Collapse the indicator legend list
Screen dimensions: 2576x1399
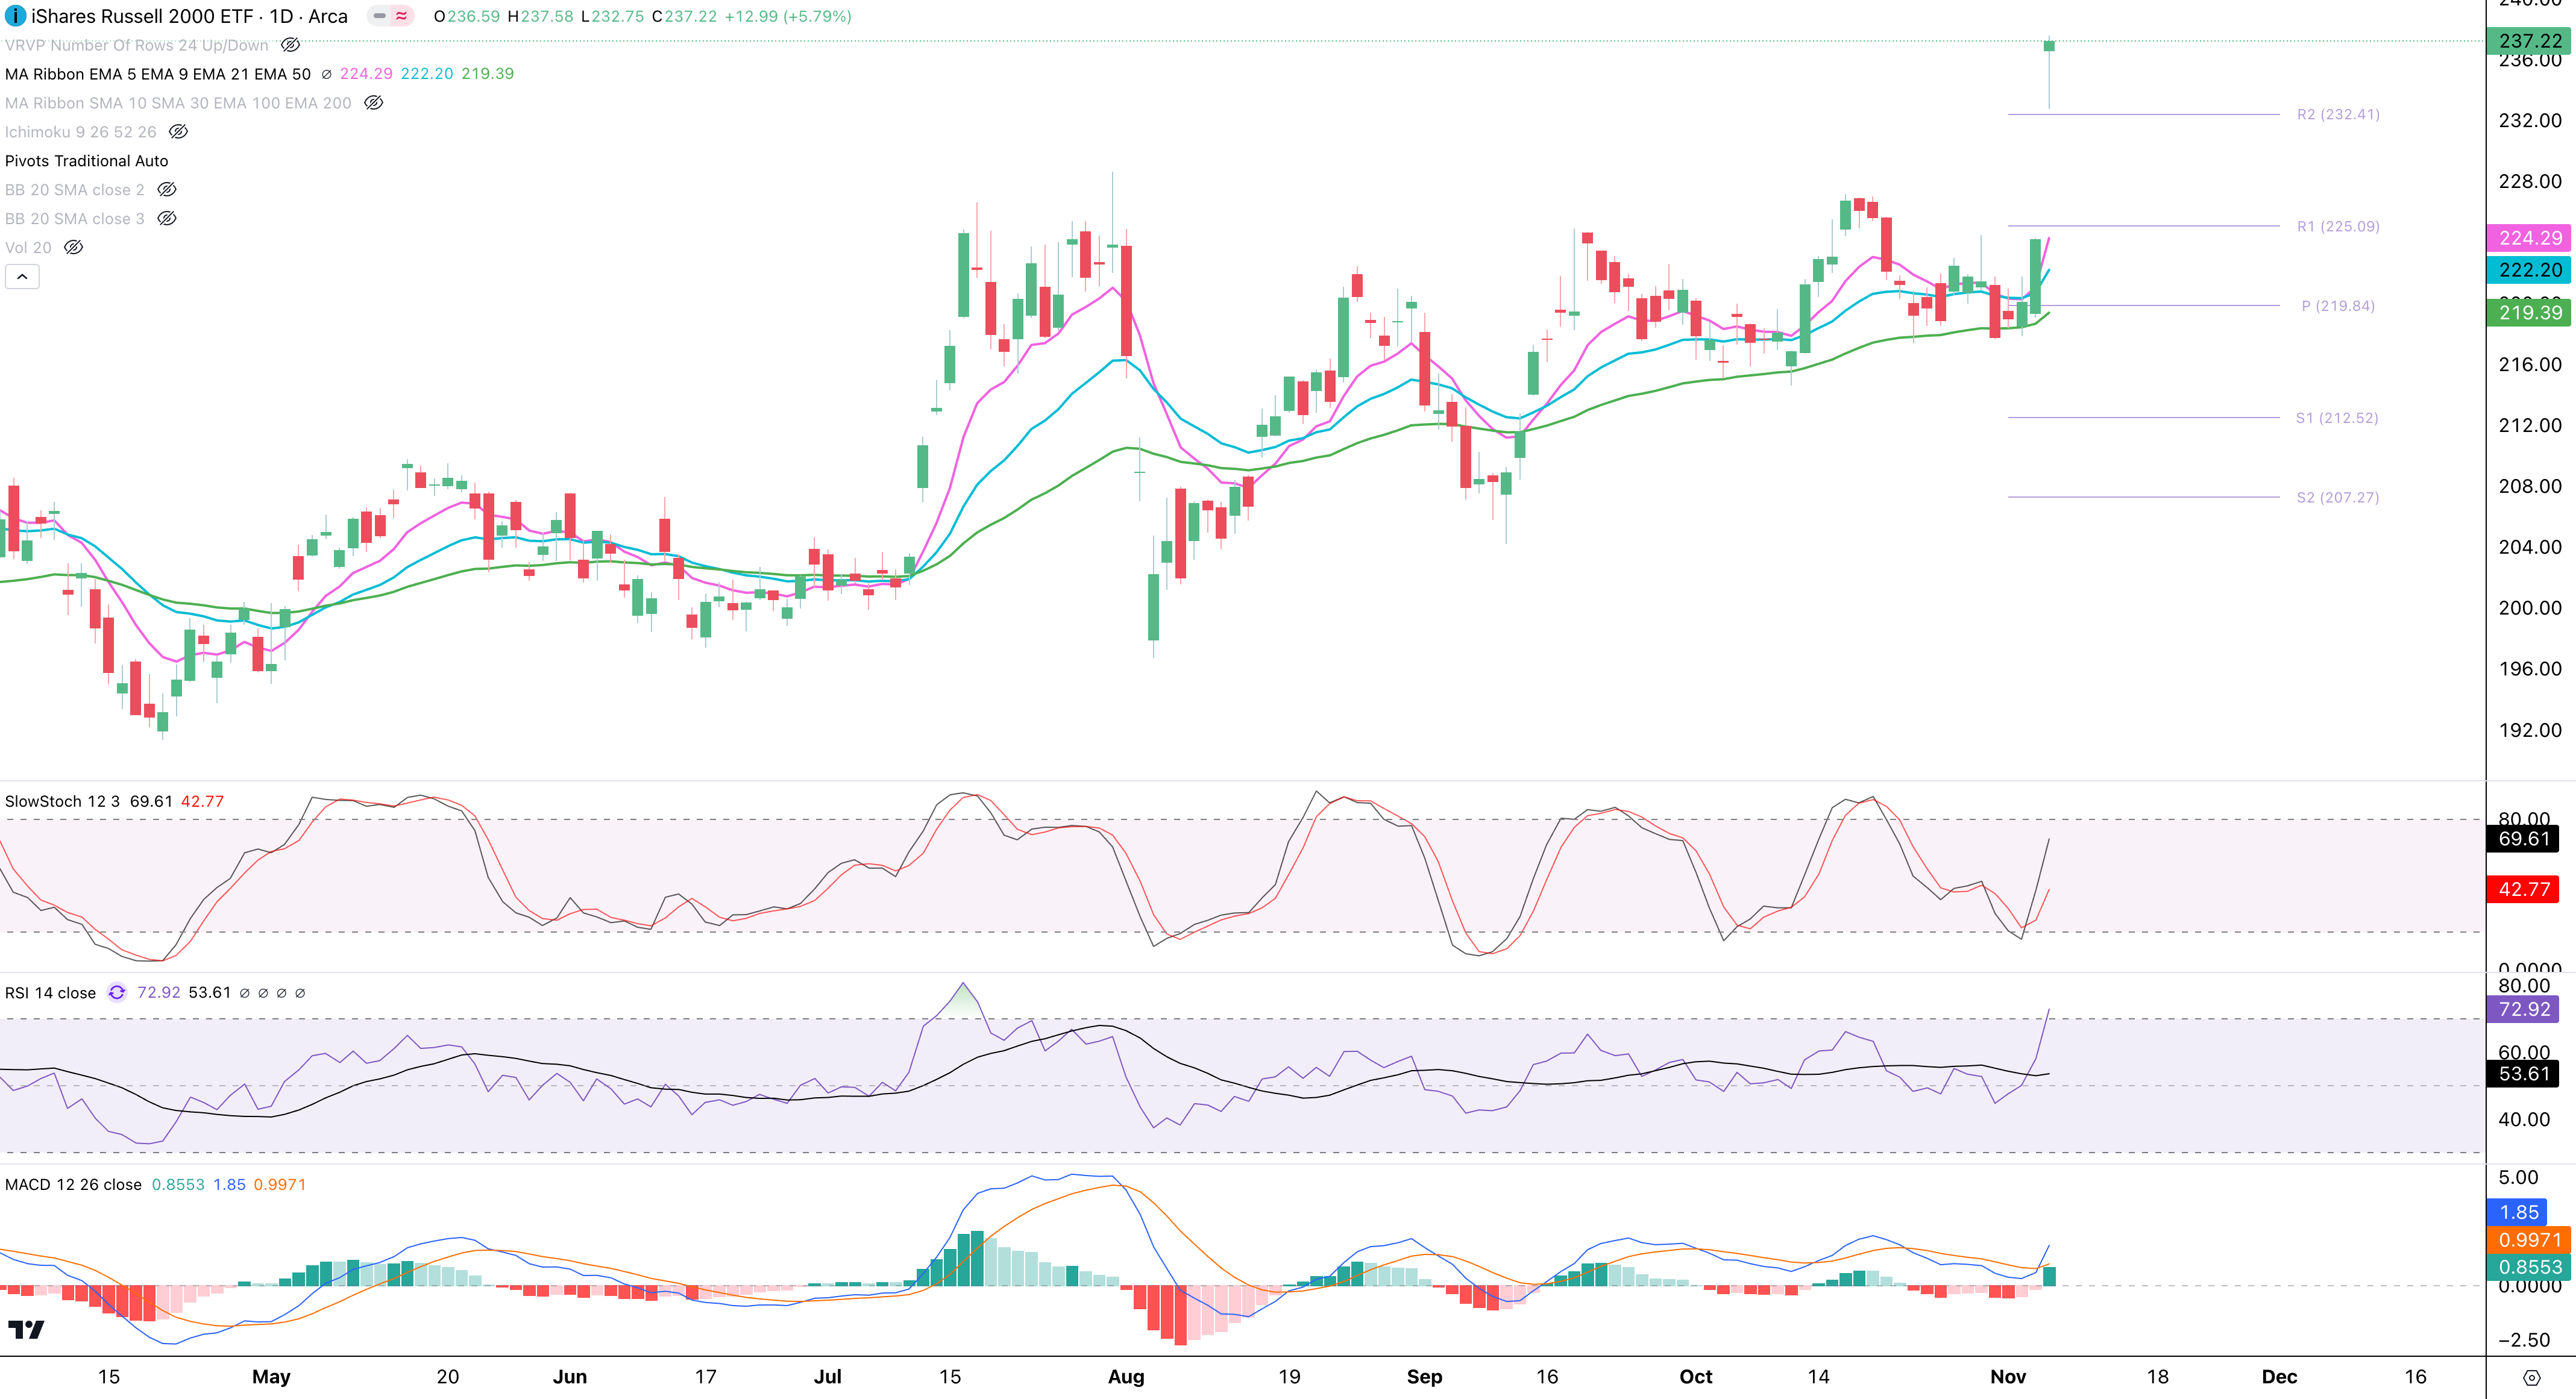click(22, 277)
